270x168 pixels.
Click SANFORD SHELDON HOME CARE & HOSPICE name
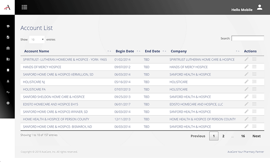(x=54, y=97)
